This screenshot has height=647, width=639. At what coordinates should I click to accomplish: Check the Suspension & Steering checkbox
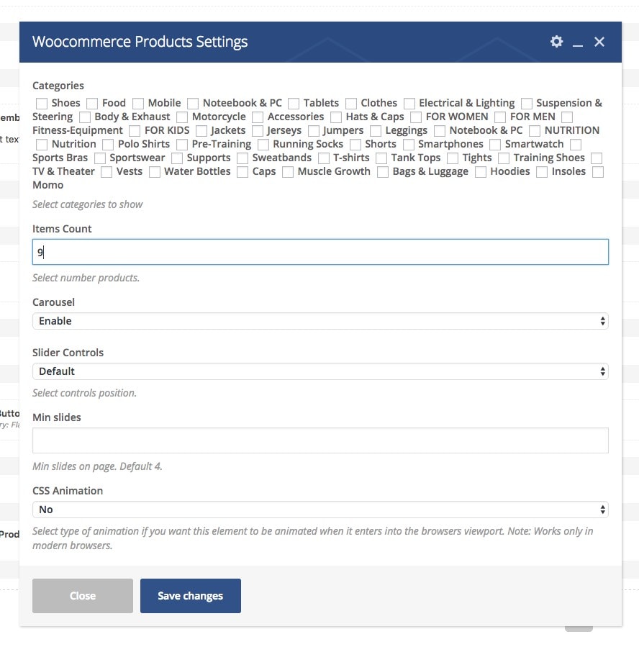(526, 103)
